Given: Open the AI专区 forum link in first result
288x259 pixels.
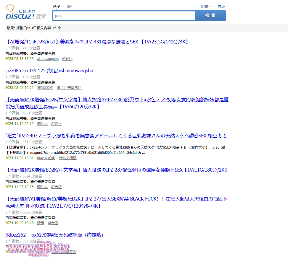Looking at the screenshot, I should [x=67, y=59].
